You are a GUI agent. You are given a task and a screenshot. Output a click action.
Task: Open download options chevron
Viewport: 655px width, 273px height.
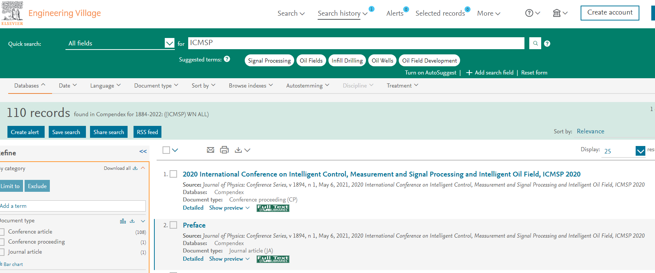247,150
